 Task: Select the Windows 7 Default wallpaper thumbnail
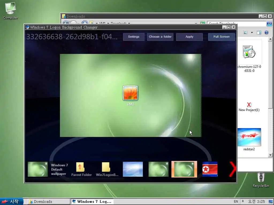38,169
